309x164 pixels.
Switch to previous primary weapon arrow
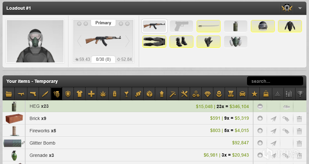pos(79,41)
